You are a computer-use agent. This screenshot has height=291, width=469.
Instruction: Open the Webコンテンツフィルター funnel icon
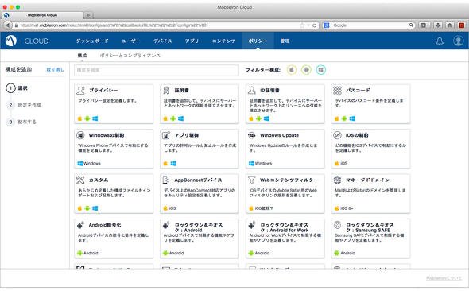(252, 180)
